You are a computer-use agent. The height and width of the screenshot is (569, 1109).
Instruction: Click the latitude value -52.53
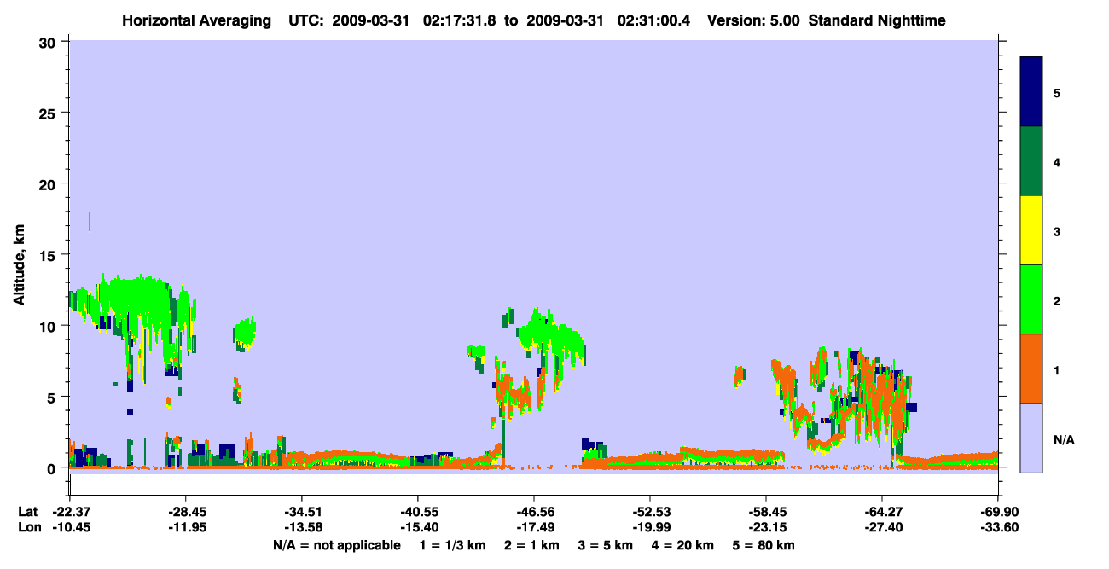(x=649, y=512)
